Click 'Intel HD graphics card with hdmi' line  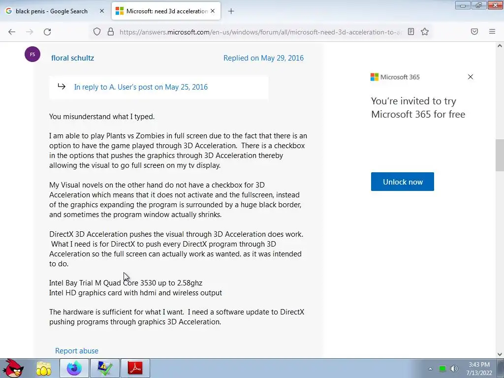[136, 293]
